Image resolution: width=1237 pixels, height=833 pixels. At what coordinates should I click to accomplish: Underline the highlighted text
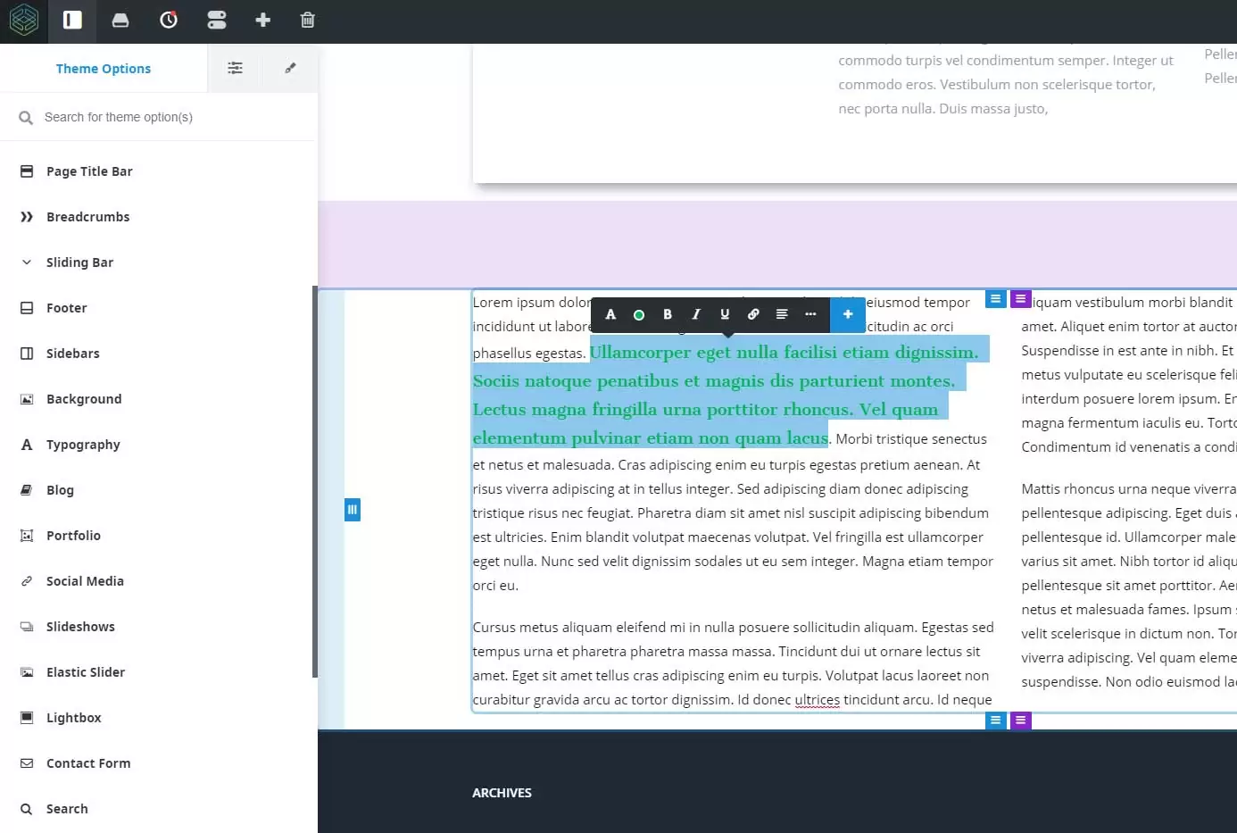pyautogui.click(x=725, y=314)
